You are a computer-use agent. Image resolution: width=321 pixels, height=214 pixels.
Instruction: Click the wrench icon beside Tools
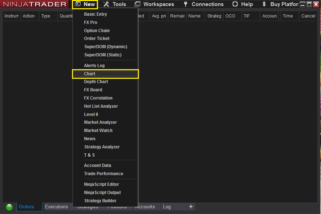106,4
